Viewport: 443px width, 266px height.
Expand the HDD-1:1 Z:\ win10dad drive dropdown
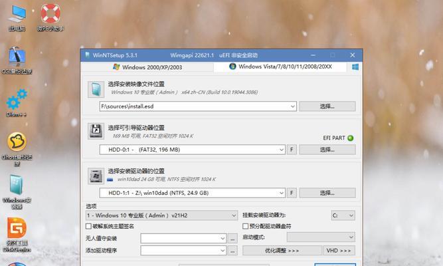tap(281, 193)
